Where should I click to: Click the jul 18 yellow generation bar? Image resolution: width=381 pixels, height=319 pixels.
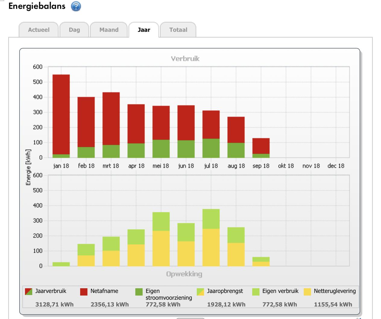click(211, 247)
